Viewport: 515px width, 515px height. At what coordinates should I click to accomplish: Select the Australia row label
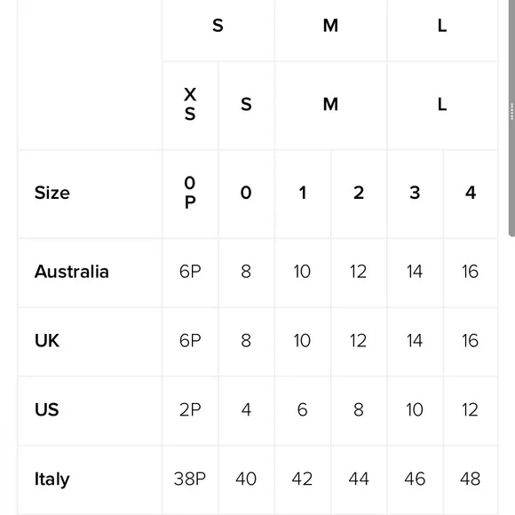point(72,272)
